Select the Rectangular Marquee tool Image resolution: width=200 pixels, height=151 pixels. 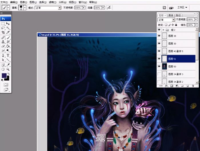click(x=3, y=24)
